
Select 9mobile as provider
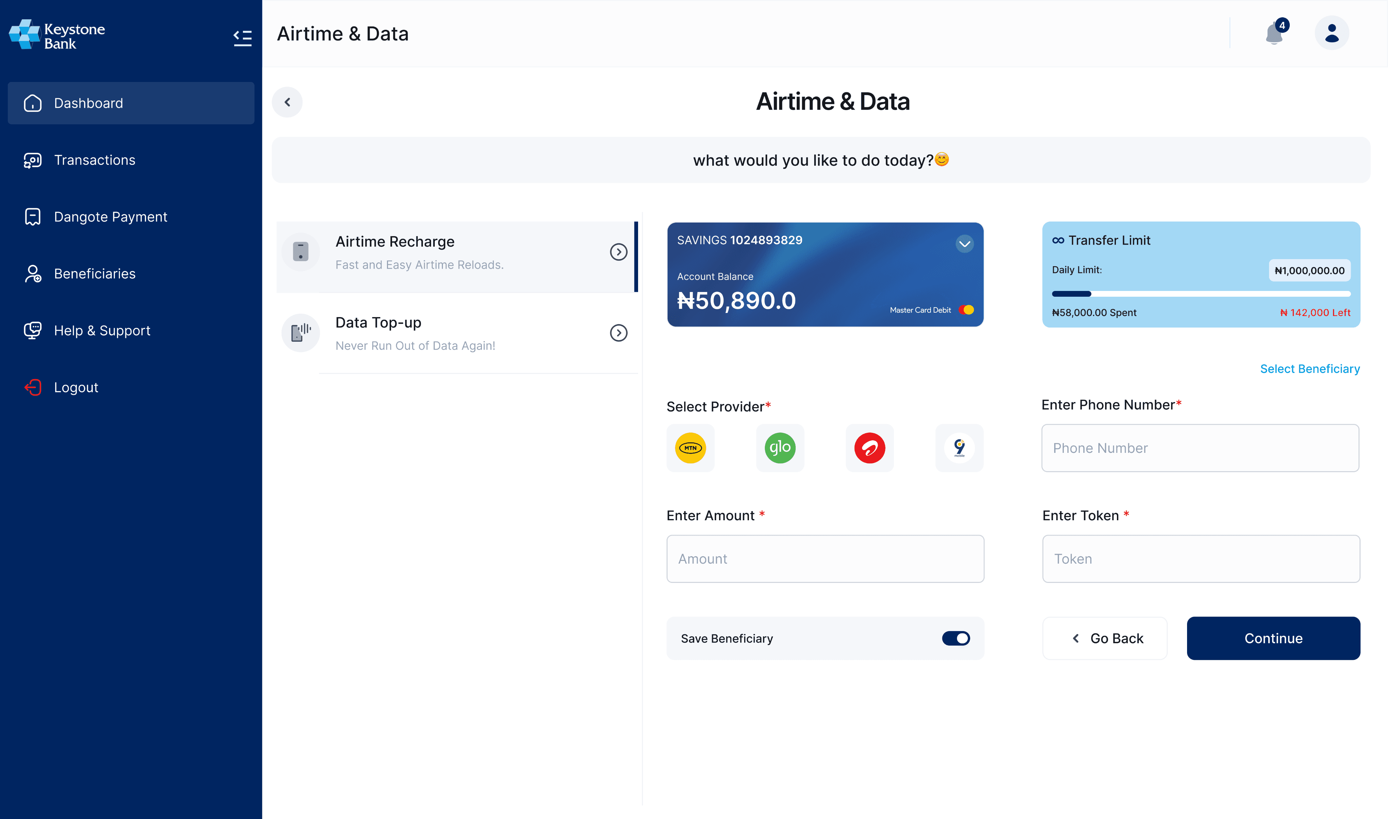point(959,447)
